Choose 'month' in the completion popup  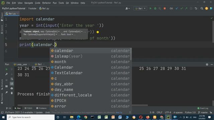(x=90, y=62)
